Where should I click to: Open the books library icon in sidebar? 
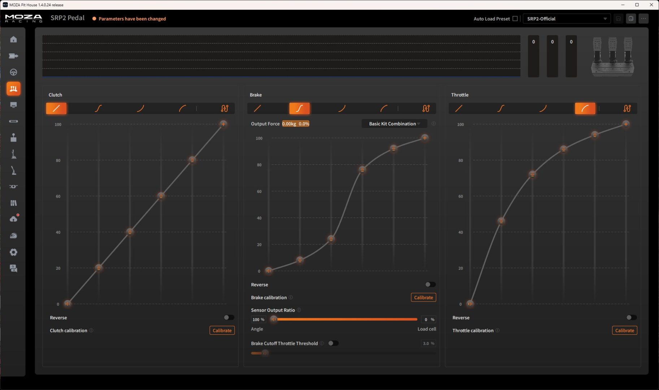point(13,203)
